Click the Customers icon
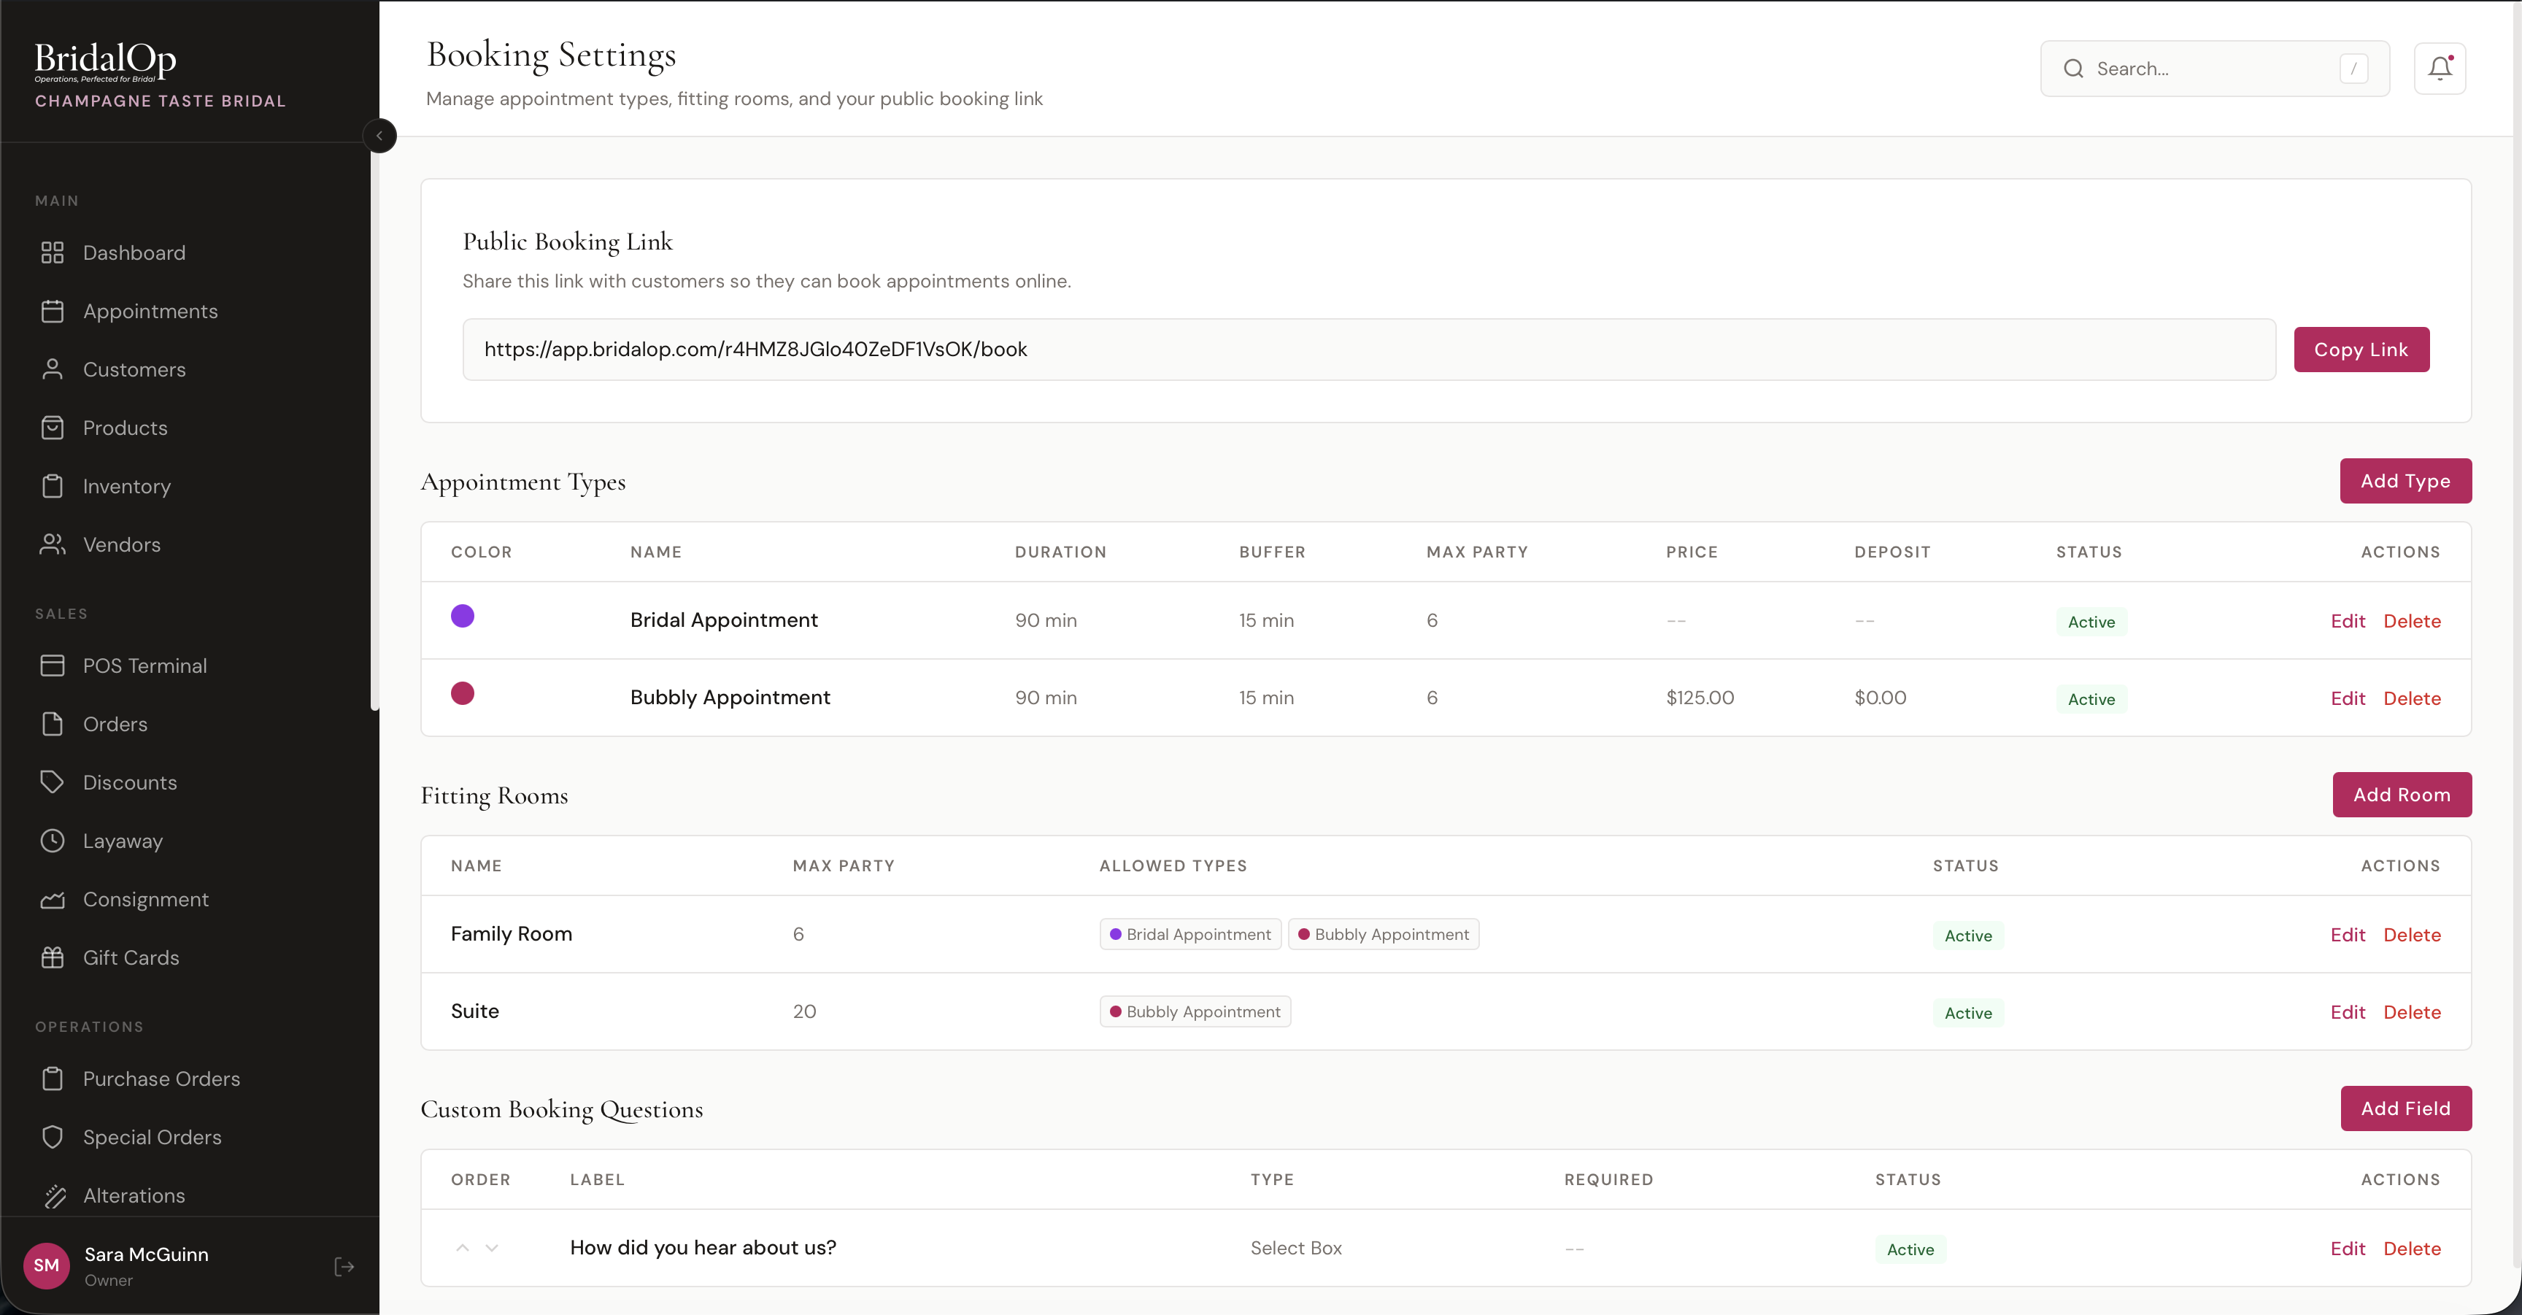This screenshot has height=1315, width=2522. tap(53, 369)
